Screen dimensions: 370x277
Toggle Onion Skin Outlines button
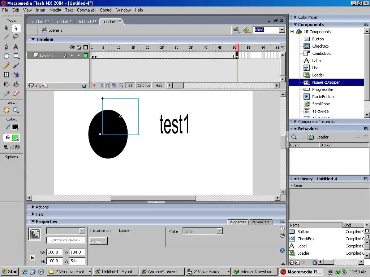click(x=107, y=85)
